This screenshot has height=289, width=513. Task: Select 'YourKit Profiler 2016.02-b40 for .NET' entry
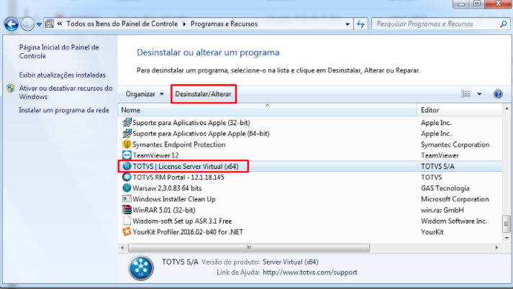click(x=188, y=231)
